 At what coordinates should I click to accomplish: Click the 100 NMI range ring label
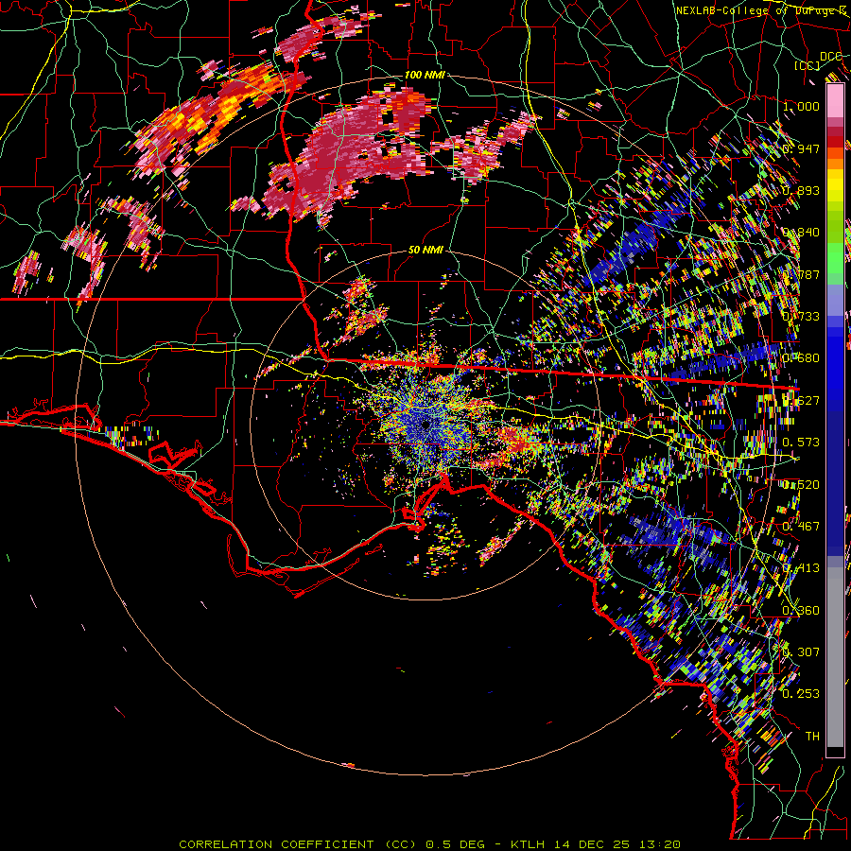click(x=425, y=75)
